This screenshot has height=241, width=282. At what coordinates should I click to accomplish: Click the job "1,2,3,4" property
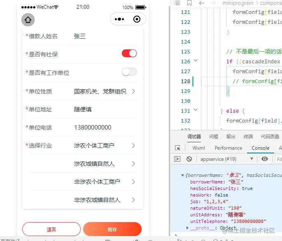click(x=209, y=202)
